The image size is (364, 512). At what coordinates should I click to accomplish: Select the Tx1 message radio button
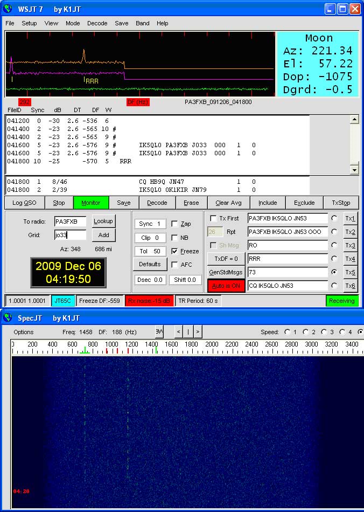click(x=334, y=218)
